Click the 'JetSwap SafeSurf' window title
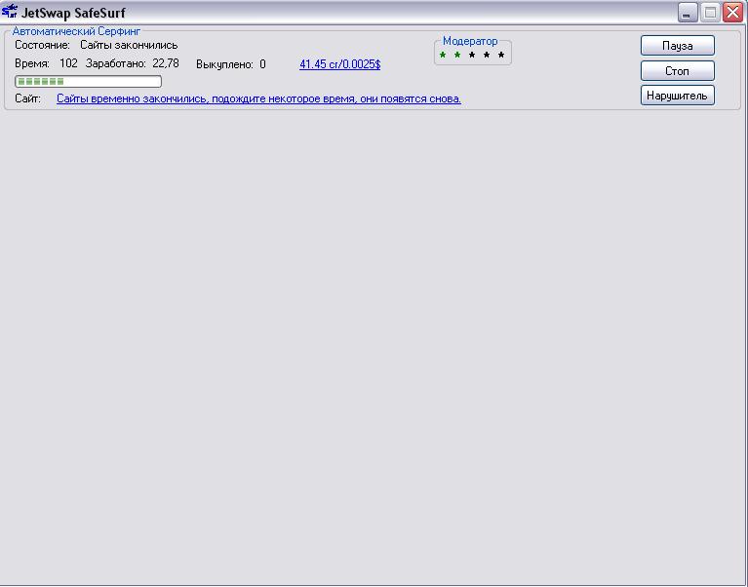The image size is (748, 587). pyautogui.click(x=73, y=13)
